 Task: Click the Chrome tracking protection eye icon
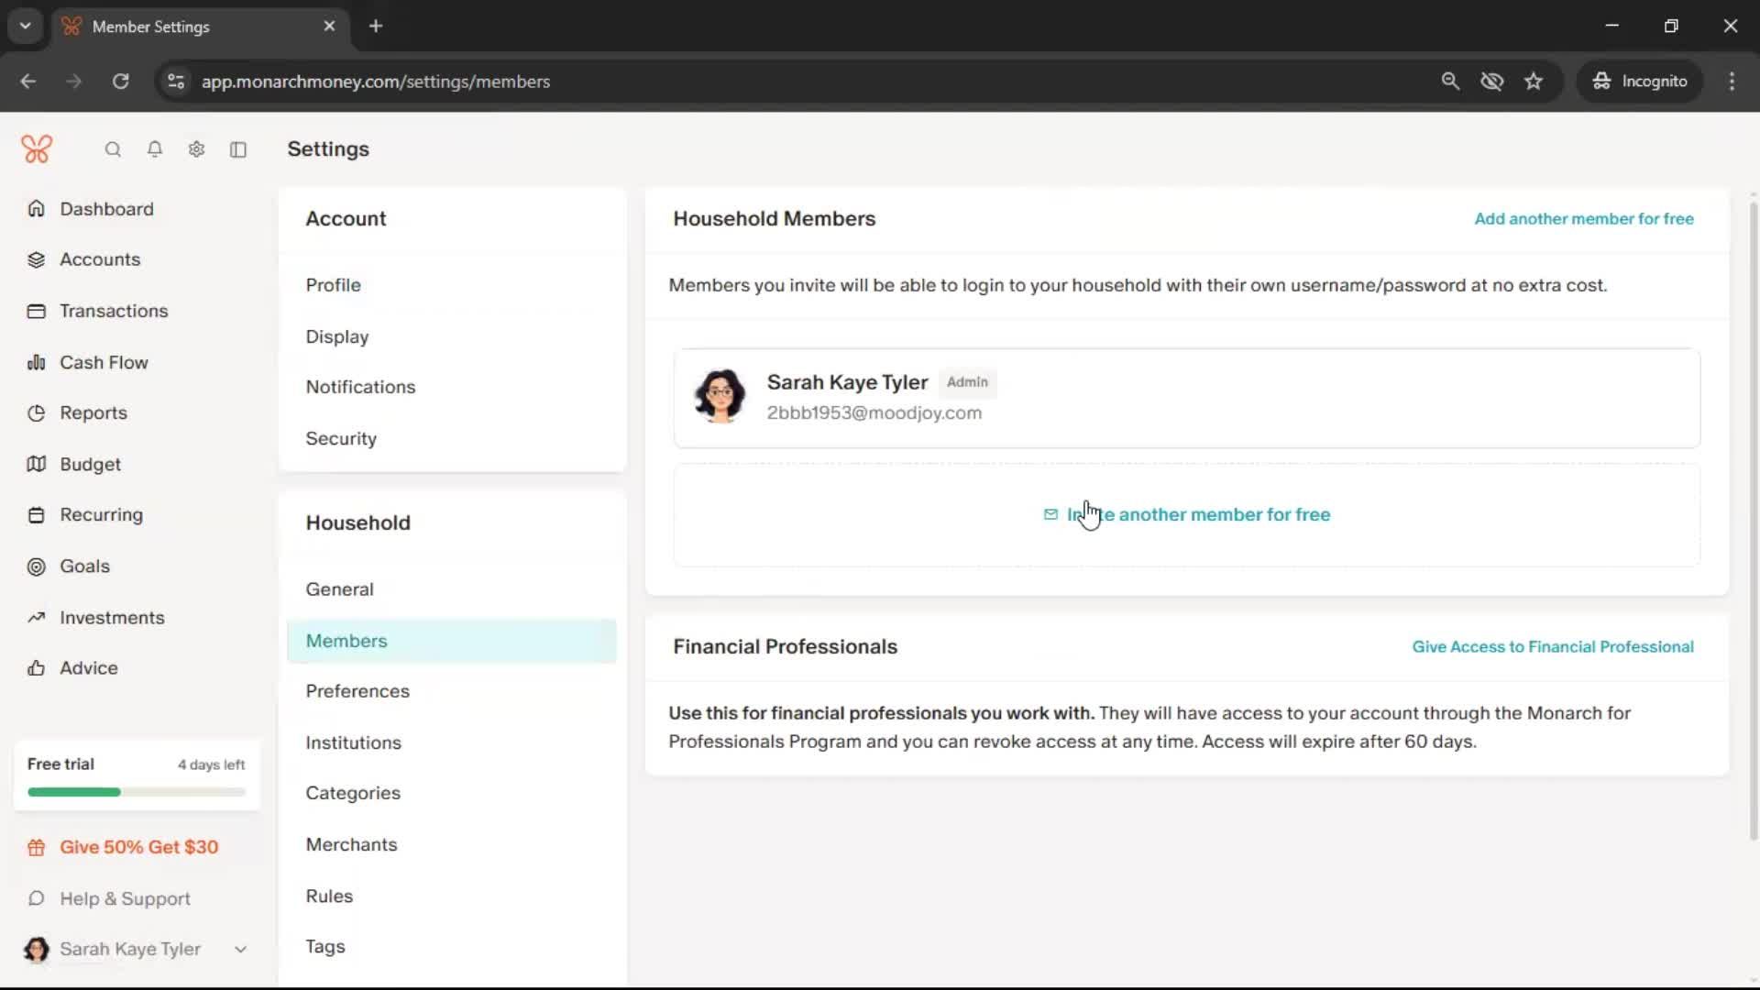[1491, 82]
